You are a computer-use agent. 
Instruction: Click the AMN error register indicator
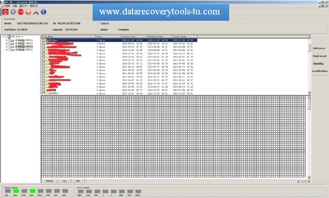click(138, 191)
